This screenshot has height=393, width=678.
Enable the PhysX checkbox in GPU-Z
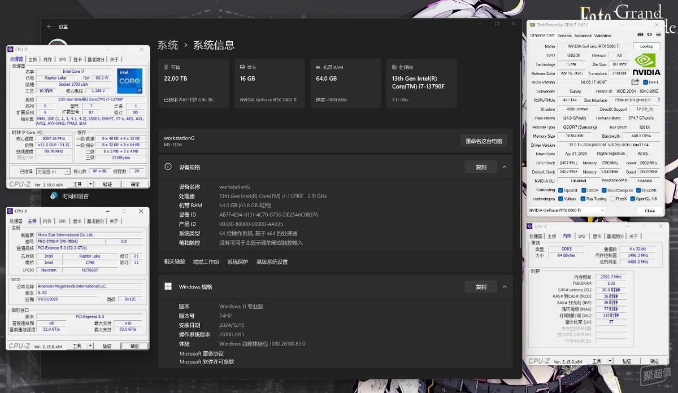pyautogui.click(x=612, y=199)
